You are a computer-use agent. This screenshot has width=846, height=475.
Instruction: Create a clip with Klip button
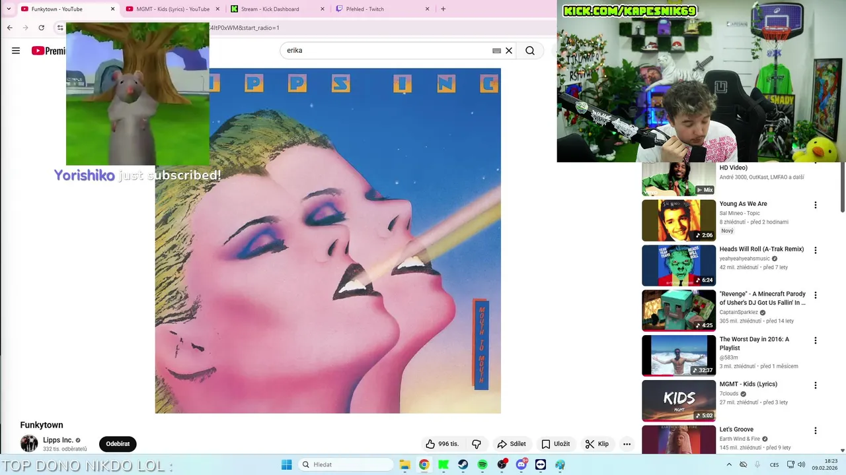coord(597,444)
